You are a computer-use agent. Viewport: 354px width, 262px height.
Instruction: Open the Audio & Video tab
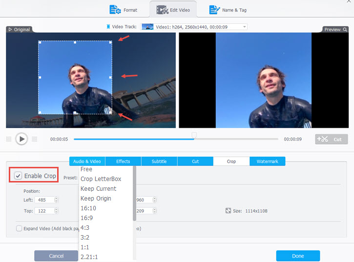[87, 161]
